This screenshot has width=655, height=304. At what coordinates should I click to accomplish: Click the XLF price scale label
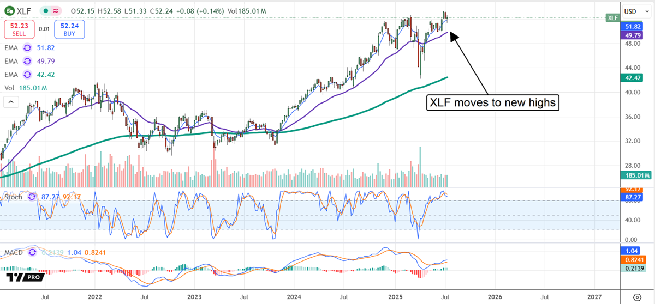(612, 18)
